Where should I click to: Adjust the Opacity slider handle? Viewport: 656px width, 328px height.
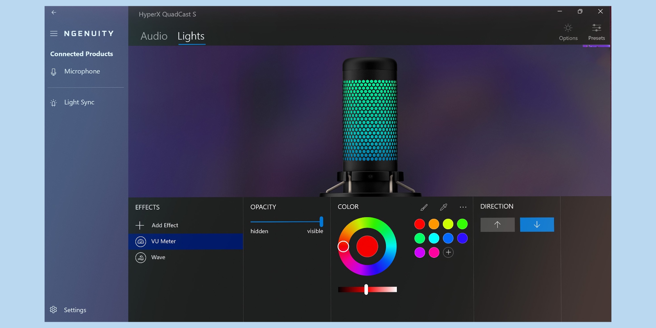tap(321, 222)
